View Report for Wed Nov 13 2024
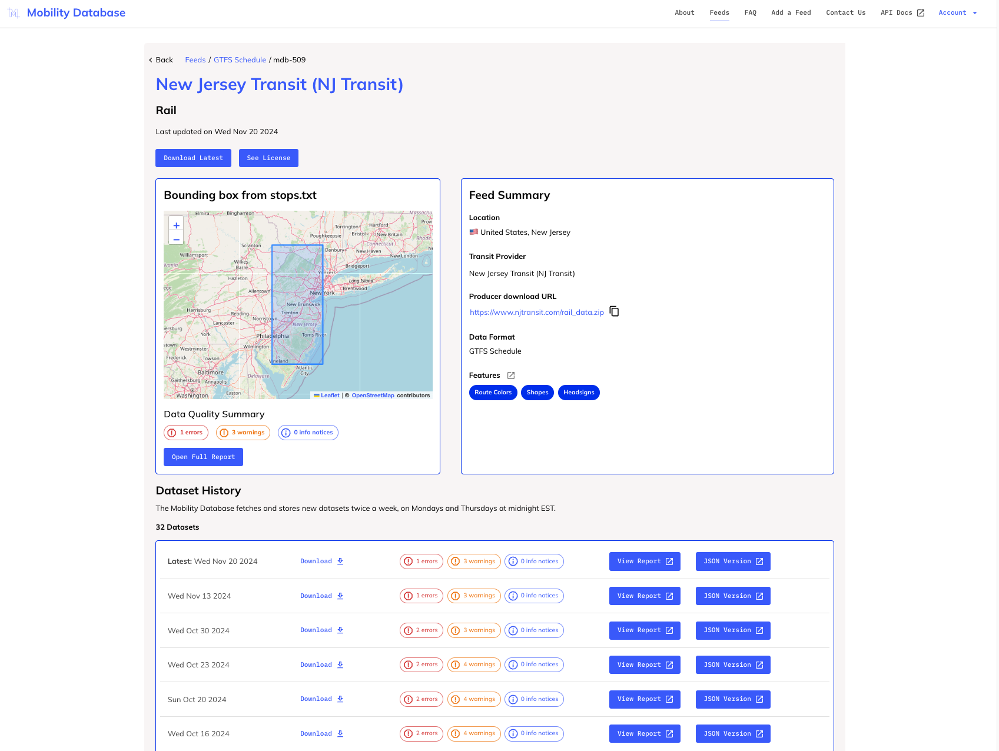 645,596
